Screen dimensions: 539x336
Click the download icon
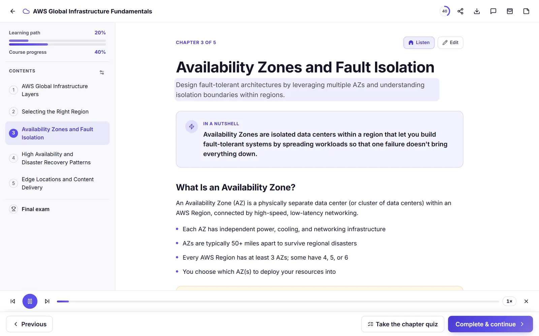point(477,11)
